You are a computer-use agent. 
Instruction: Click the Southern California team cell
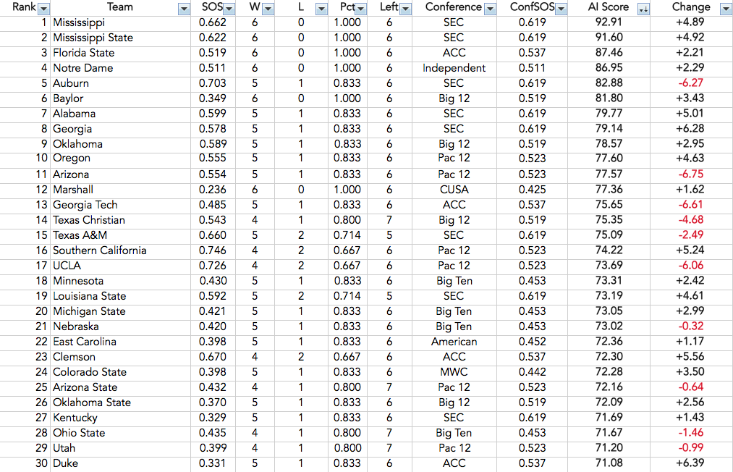click(x=120, y=250)
